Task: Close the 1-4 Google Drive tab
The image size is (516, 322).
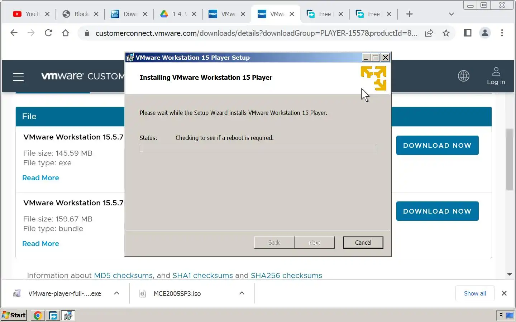Action: tap(194, 14)
